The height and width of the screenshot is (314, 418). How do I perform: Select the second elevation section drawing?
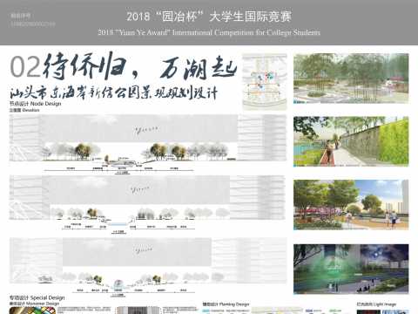pos(147,205)
